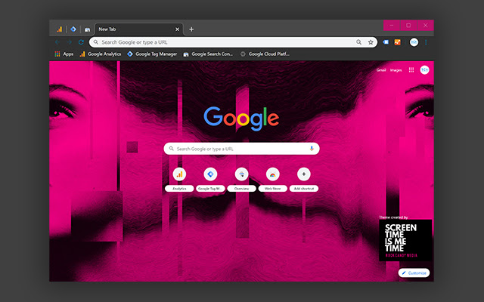The image size is (484, 302).
Task: Open the Analytics shortcut tile
Action: (179, 180)
